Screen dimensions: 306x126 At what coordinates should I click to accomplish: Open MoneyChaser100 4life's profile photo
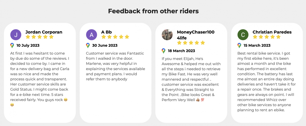(167, 35)
